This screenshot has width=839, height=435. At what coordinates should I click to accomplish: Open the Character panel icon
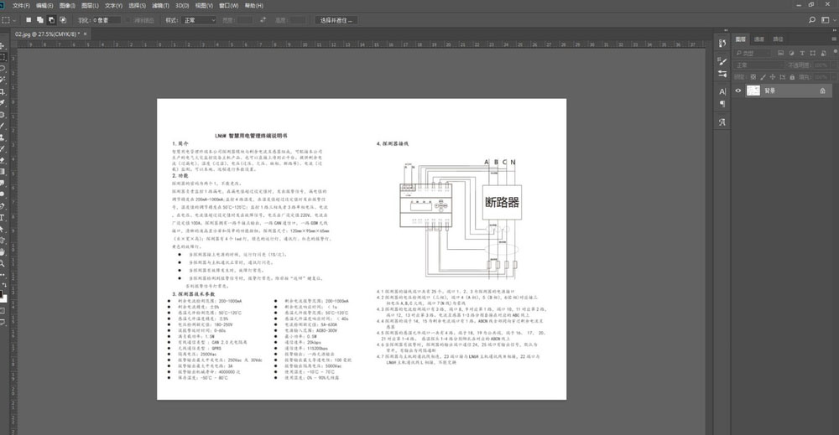(x=722, y=91)
